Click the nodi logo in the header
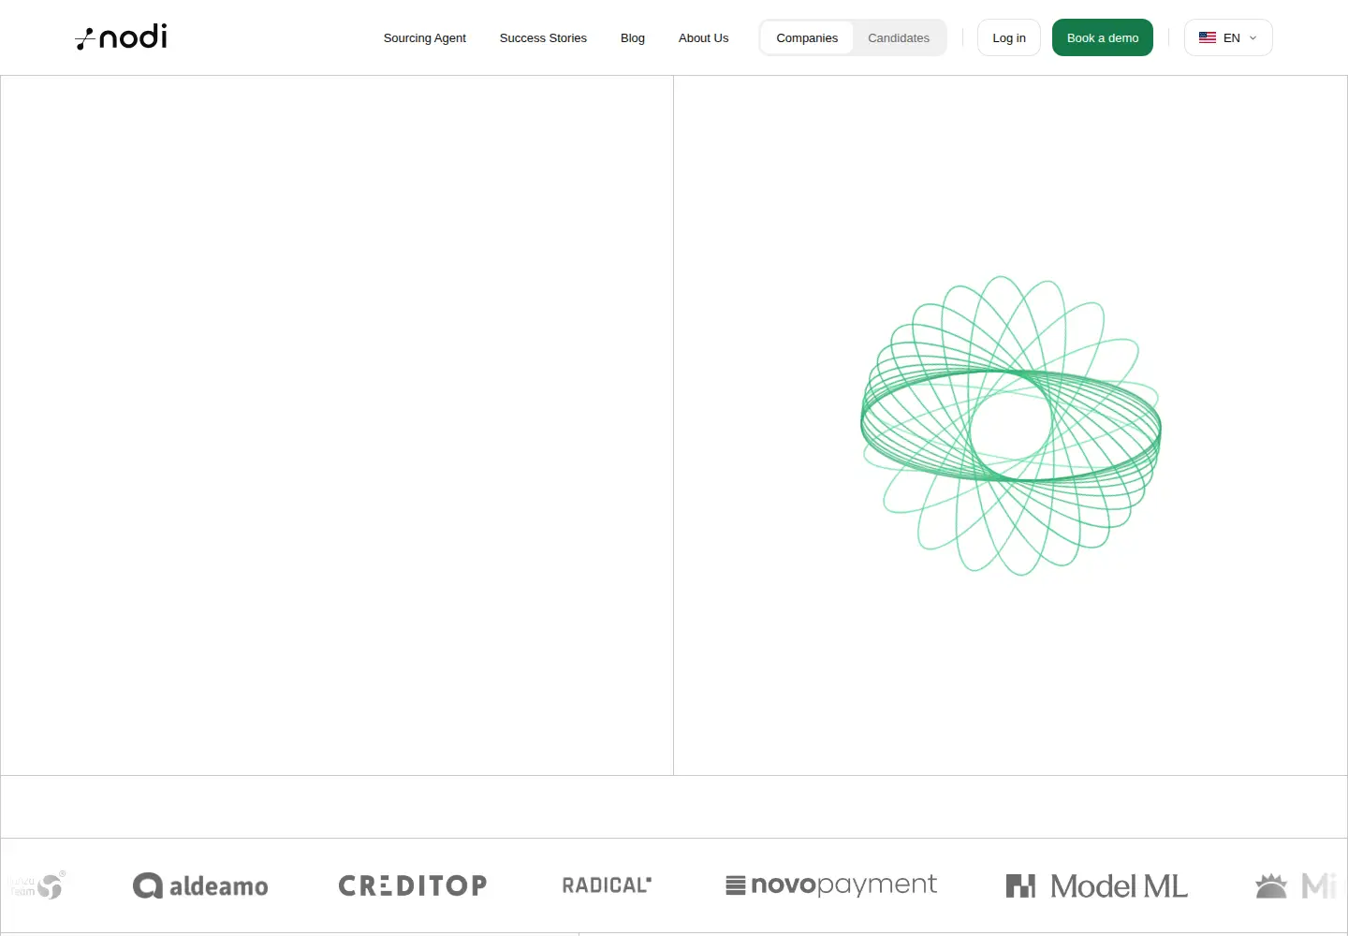This screenshot has width=1348, height=936. [122, 37]
